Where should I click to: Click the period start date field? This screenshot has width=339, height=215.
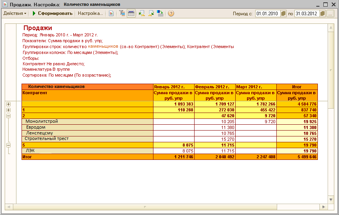coord(267,14)
